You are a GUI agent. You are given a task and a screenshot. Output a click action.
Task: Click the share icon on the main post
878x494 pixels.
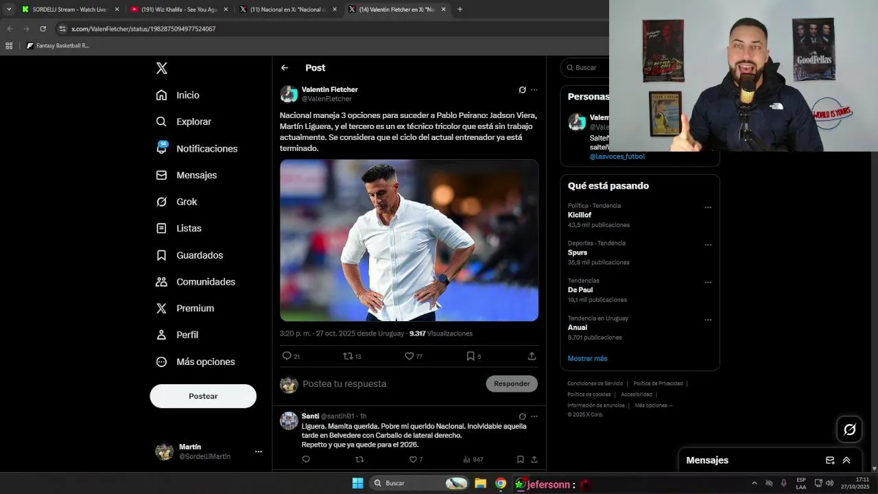[x=532, y=356]
